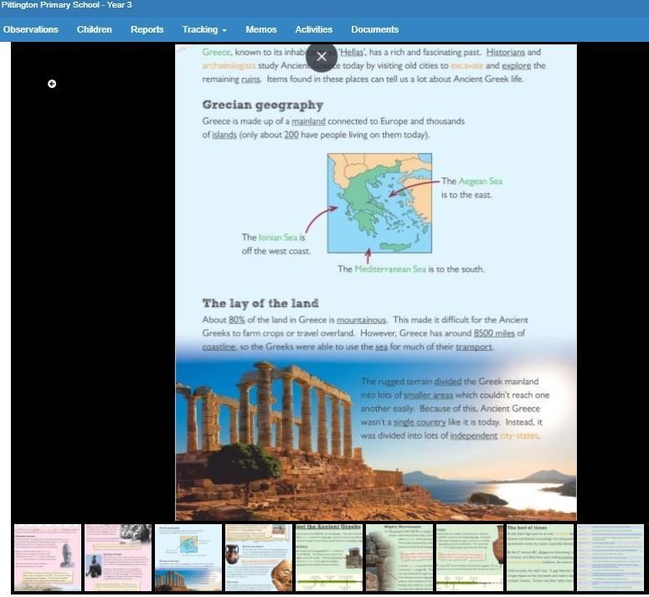The height and width of the screenshot is (597, 649).
Task: Select the second pink thumbnail with warrior figure
Action: point(118,558)
